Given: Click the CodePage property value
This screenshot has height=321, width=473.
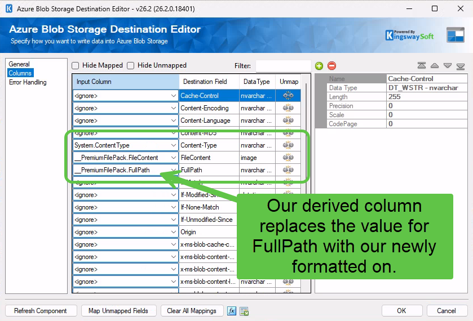Looking at the screenshot, I should click(427, 124).
